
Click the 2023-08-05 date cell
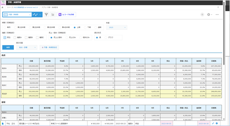pyautogui.click(x=166, y=124)
